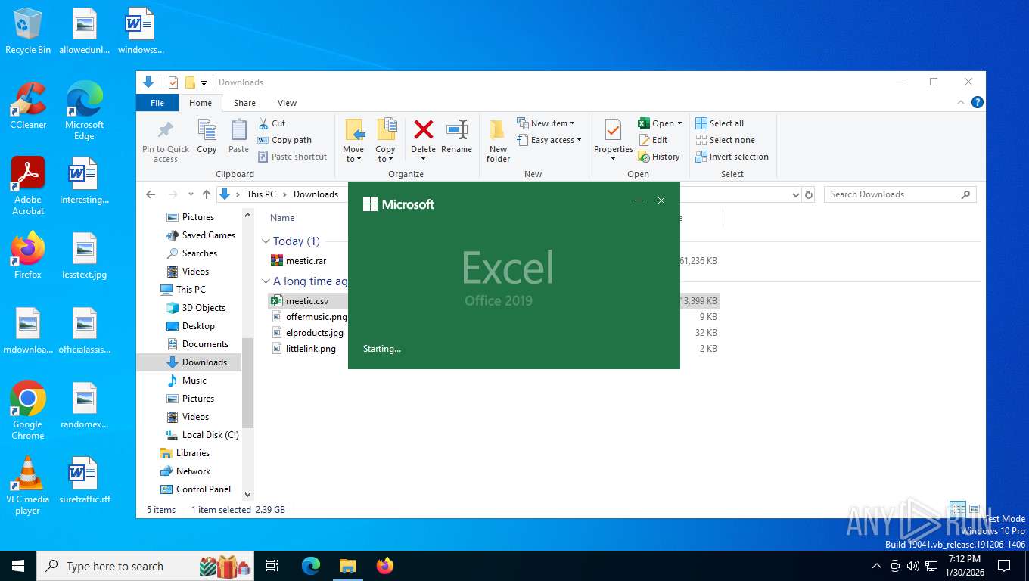Select elproducts.jpg file

point(314,333)
